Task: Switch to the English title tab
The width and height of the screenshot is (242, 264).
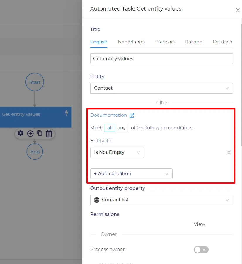Action: point(99,42)
